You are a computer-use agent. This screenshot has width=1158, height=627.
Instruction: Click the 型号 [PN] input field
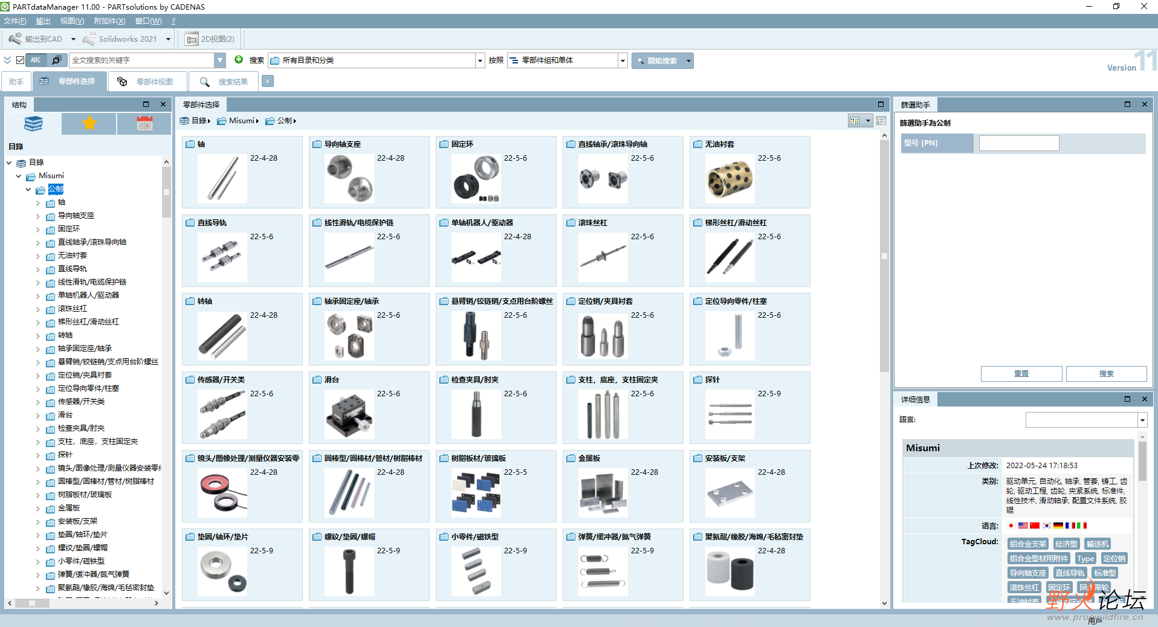(1019, 143)
